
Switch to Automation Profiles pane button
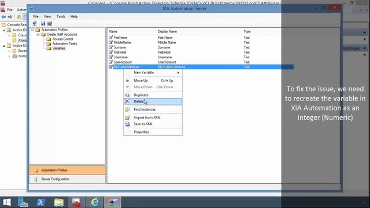67,170
